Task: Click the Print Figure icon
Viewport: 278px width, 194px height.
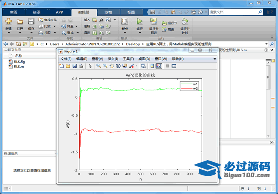Action: (x=81, y=66)
